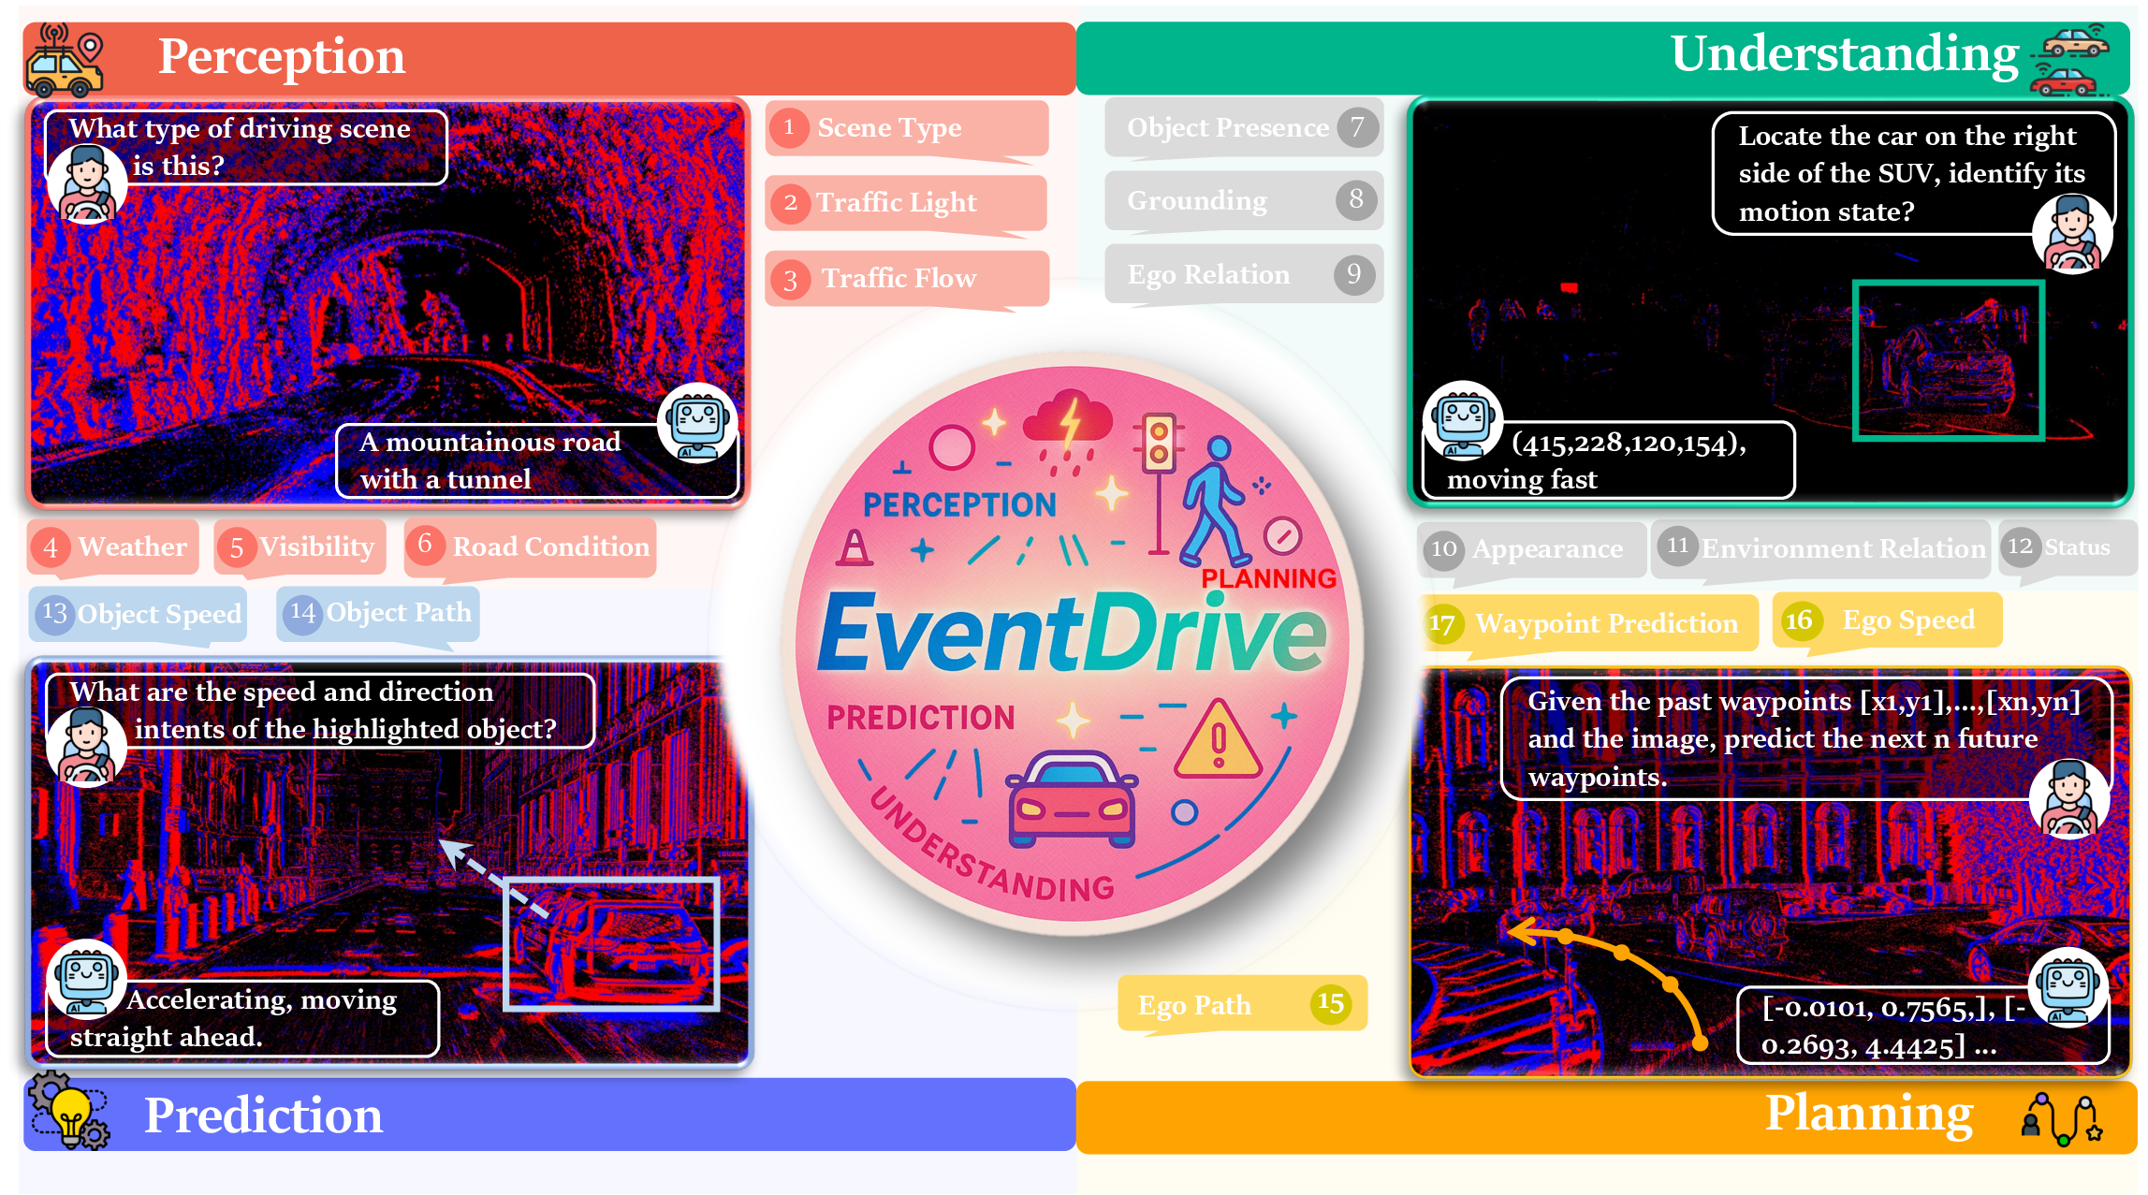Screen dimensions: 2148x1195
Task: Click 'Accelerating, moving straight ahead.' answer
Action: tap(242, 1019)
